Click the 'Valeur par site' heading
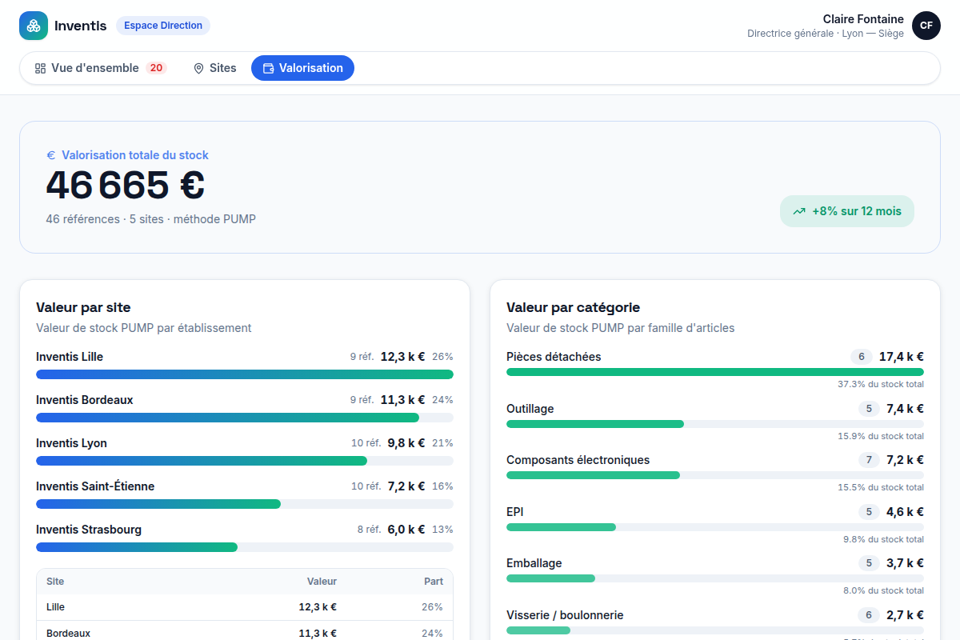960x640 pixels. (x=83, y=307)
